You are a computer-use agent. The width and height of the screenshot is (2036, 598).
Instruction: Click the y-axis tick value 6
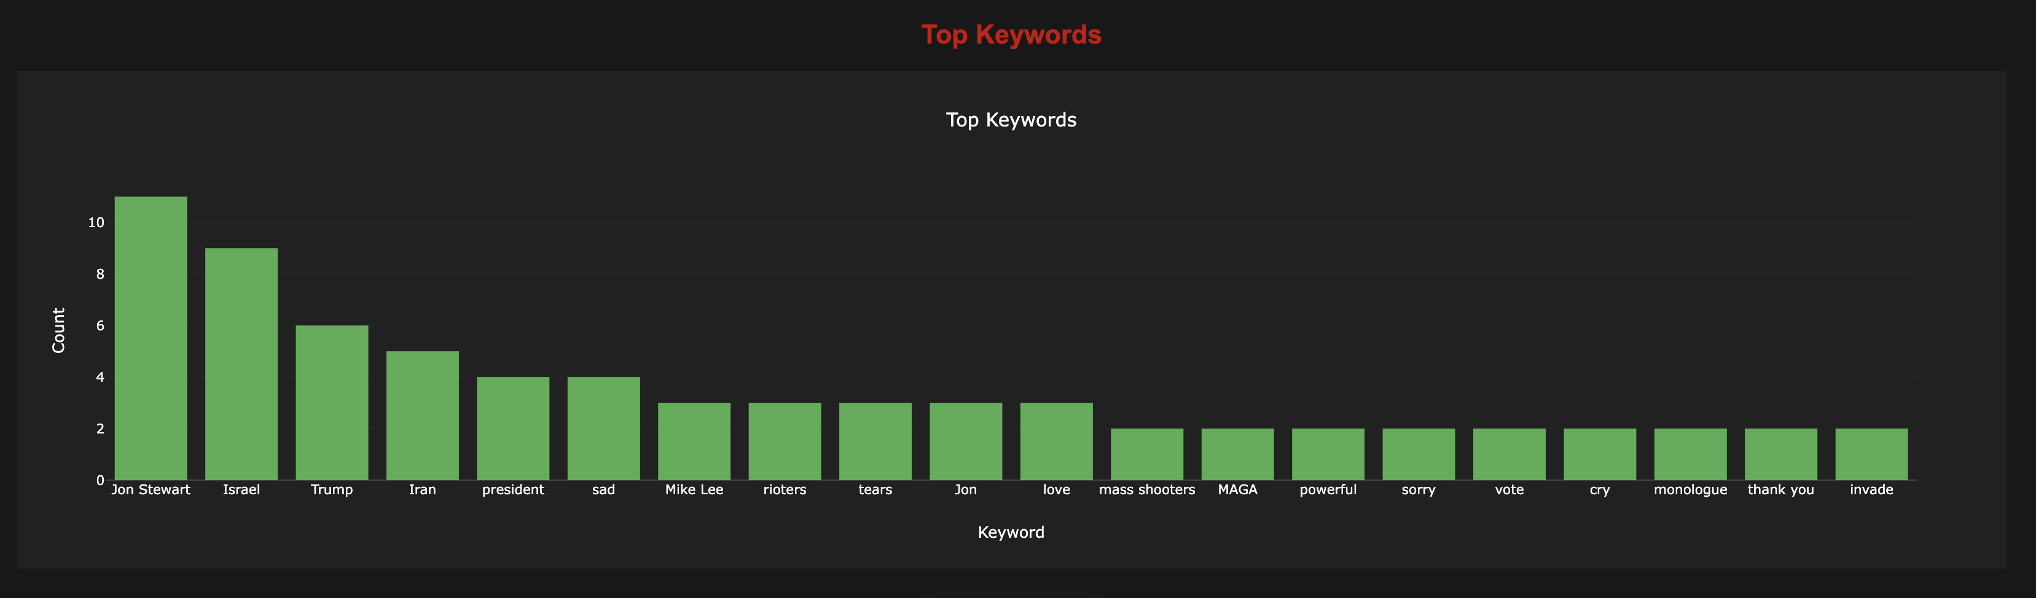pyautogui.click(x=100, y=325)
